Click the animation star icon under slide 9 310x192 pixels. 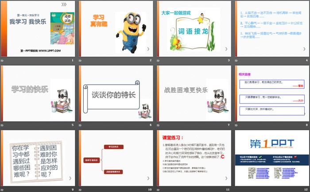point(2,190)
